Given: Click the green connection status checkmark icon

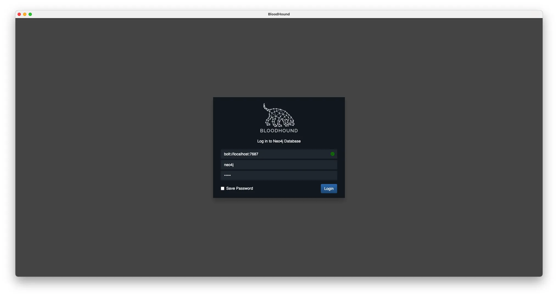Looking at the screenshot, I should pos(332,154).
